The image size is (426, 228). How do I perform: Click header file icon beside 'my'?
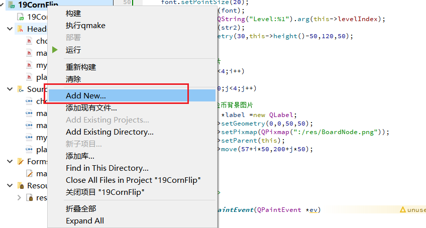coord(29,65)
